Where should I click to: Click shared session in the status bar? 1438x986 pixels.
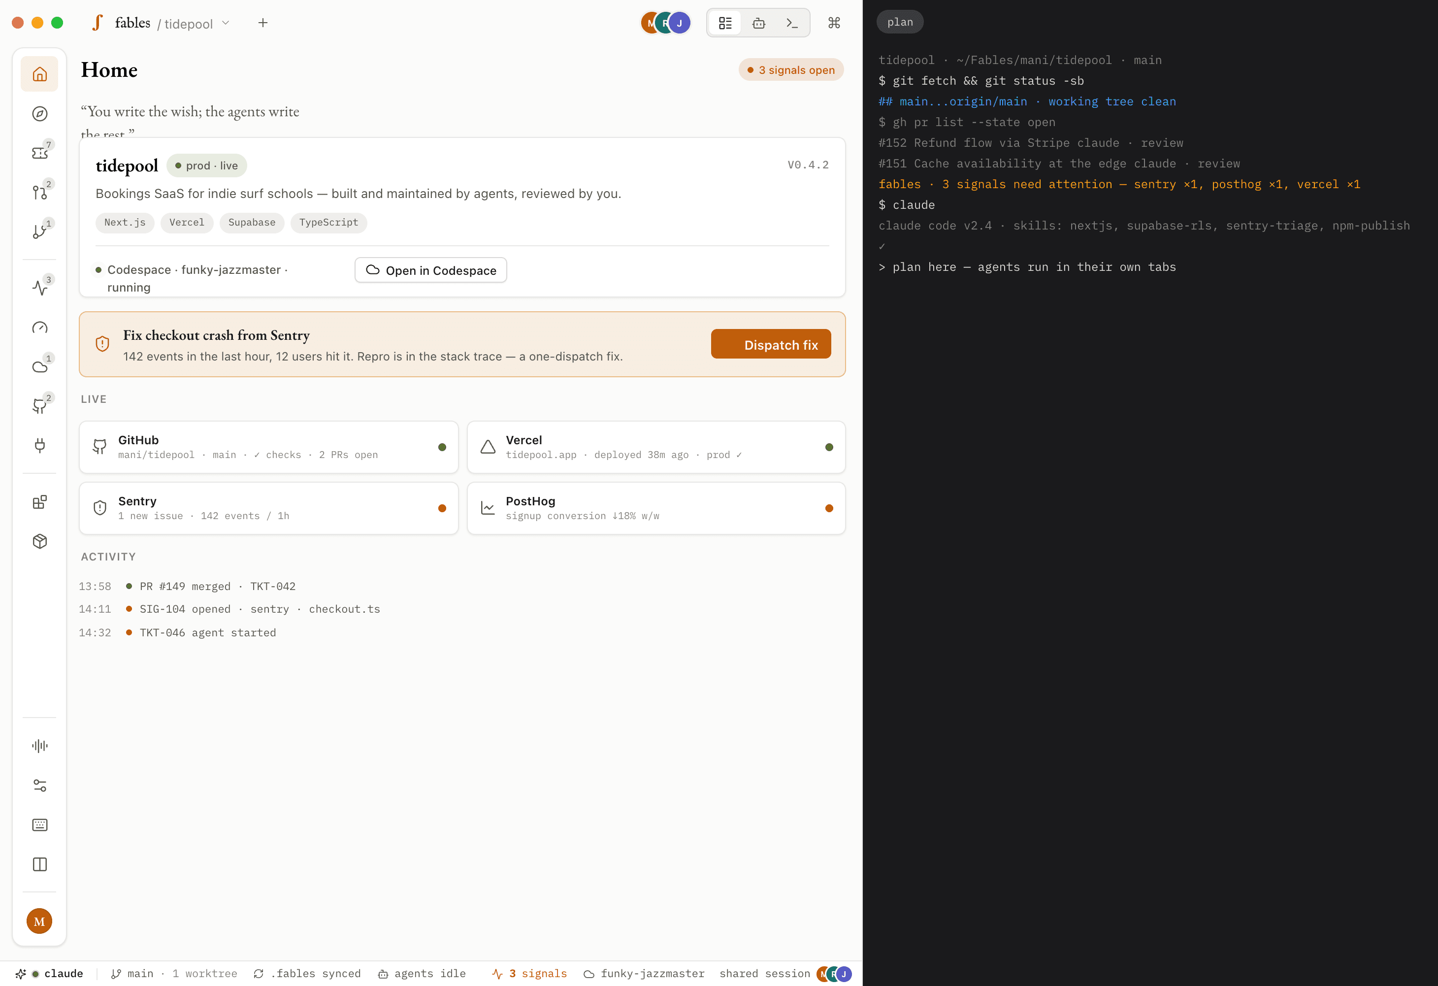pyautogui.click(x=765, y=974)
